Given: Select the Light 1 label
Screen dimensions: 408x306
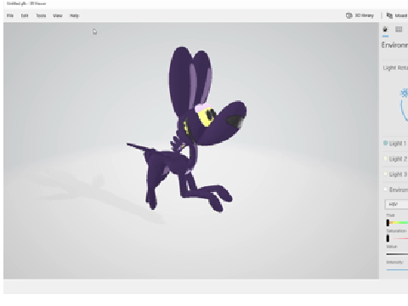Looking at the screenshot, I should 398,144.
